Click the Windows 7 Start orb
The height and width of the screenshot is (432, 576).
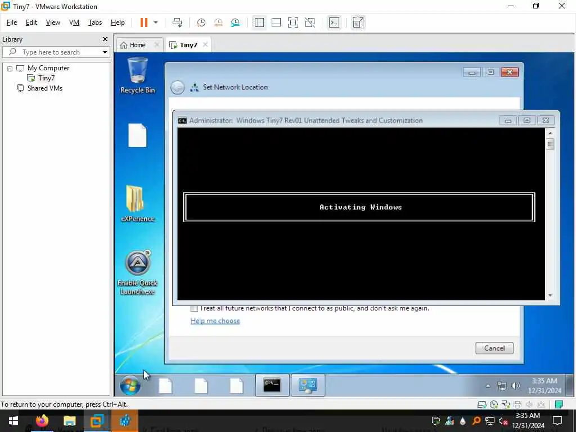(130, 385)
